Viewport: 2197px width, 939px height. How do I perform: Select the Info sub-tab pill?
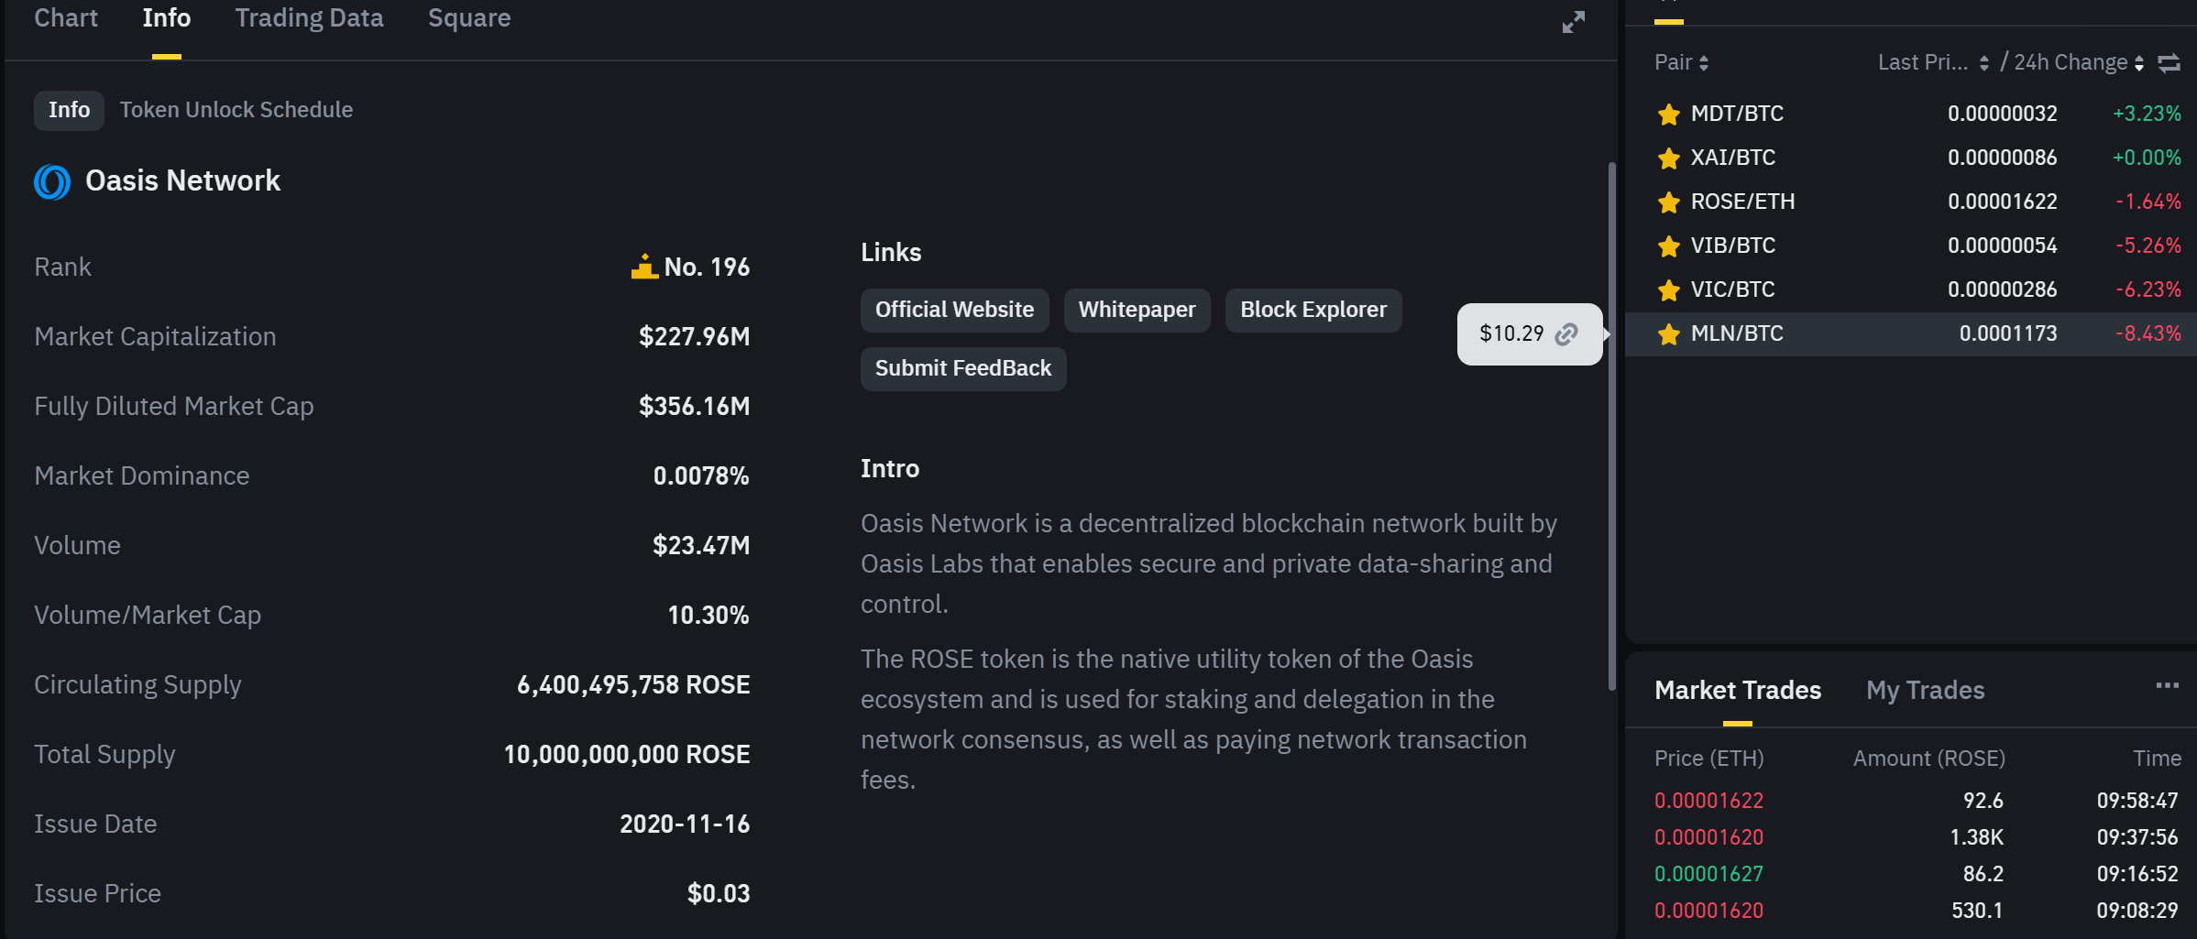pyautogui.click(x=69, y=110)
